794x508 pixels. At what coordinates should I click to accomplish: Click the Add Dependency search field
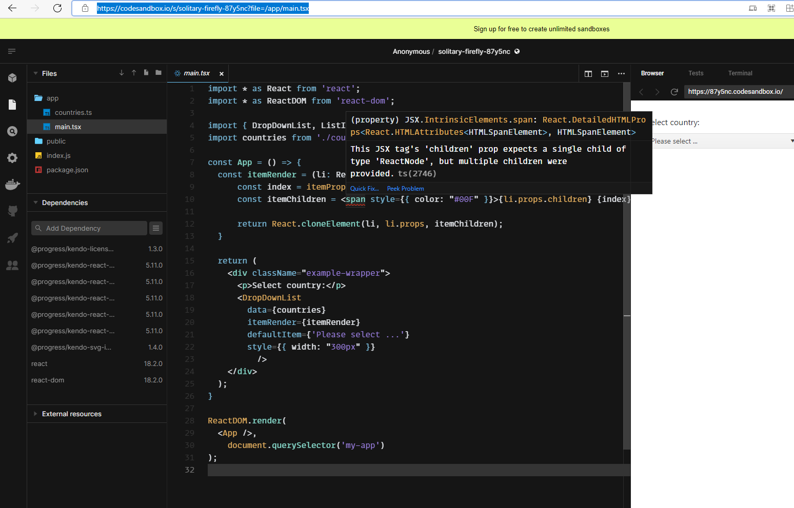[90, 228]
